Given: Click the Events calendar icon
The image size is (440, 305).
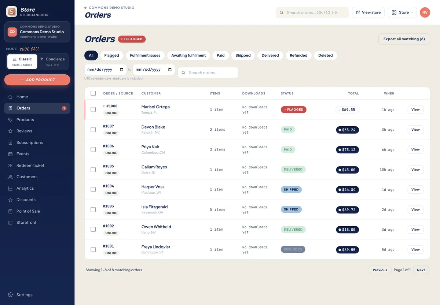Looking at the screenshot, I should pos(10,154).
